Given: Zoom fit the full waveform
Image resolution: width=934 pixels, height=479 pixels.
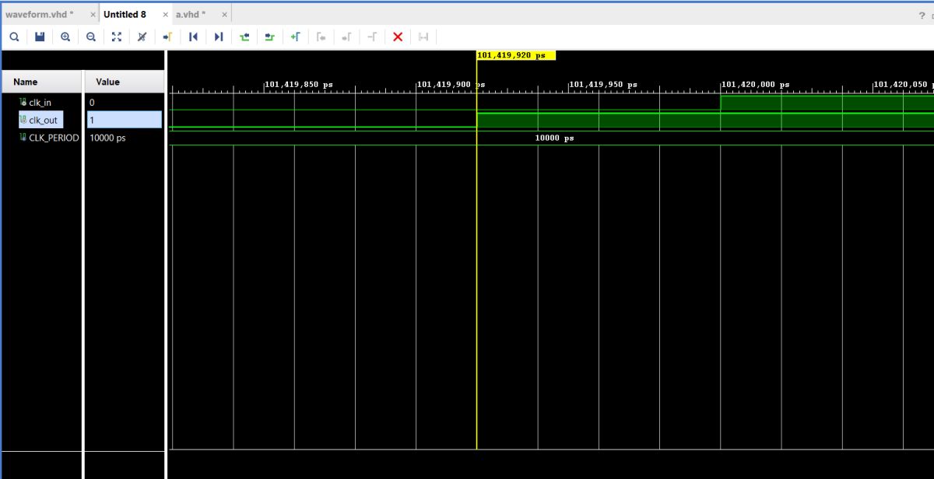Looking at the screenshot, I should pos(117,37).
